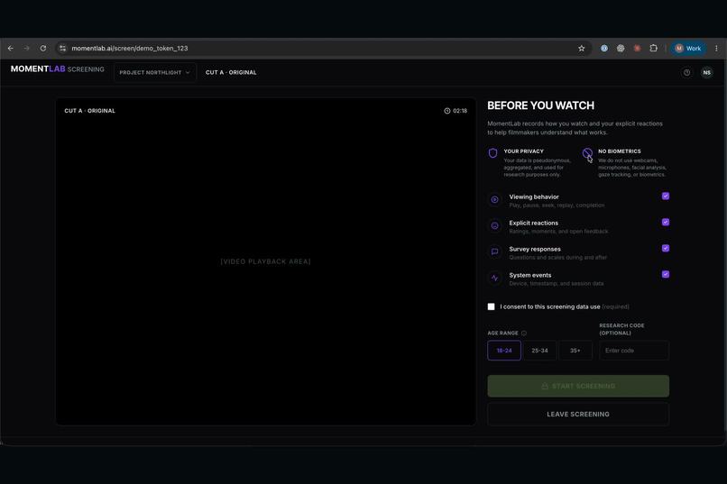Screen dimensions: 727x484
Task: Click the Viewing behavior play icon
Action: point(494,199)
